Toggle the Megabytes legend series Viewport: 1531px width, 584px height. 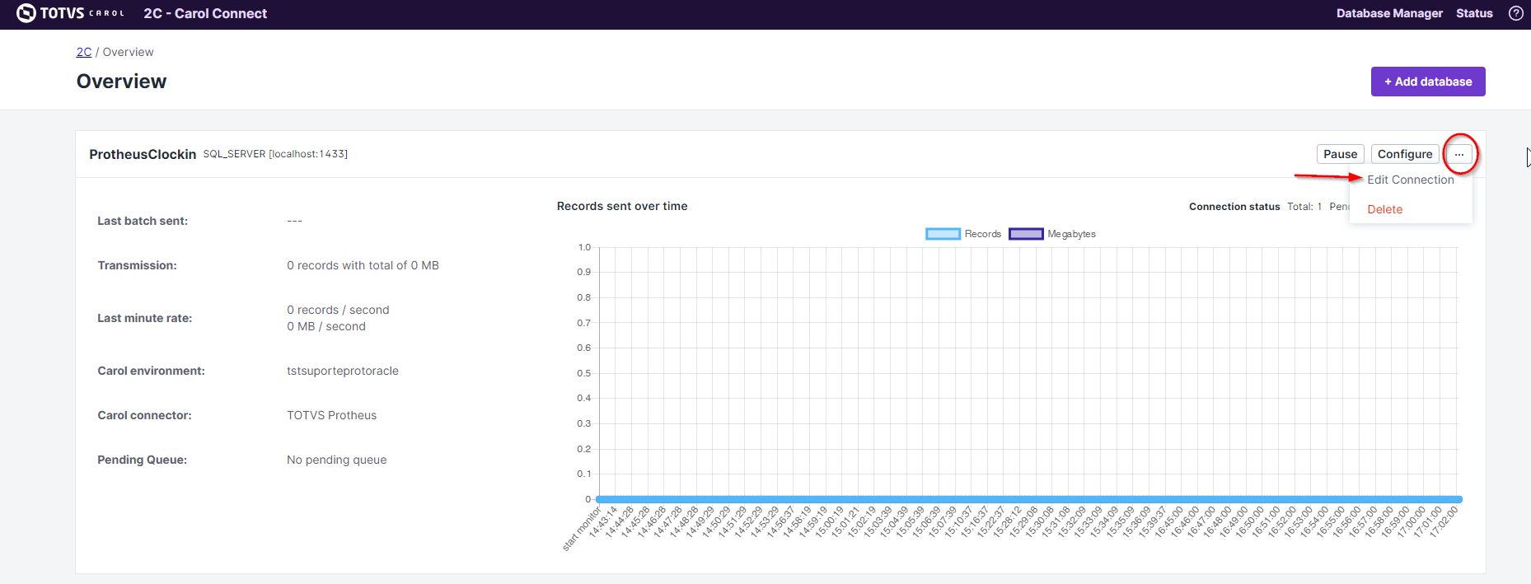tap(1052, 234)
